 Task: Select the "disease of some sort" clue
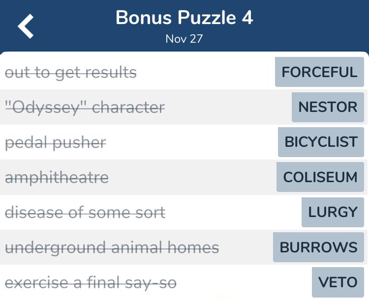(85, 213)
